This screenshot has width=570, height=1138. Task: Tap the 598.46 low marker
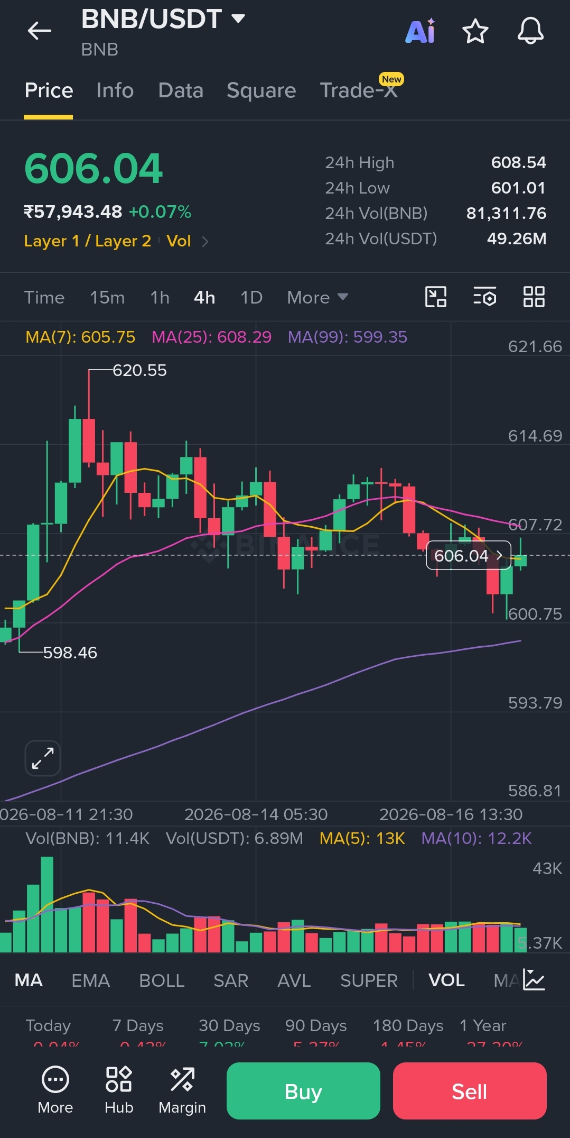70,653
